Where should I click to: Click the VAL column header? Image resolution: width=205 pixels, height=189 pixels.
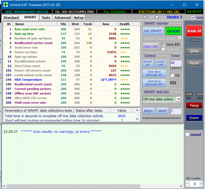[63, 24]
